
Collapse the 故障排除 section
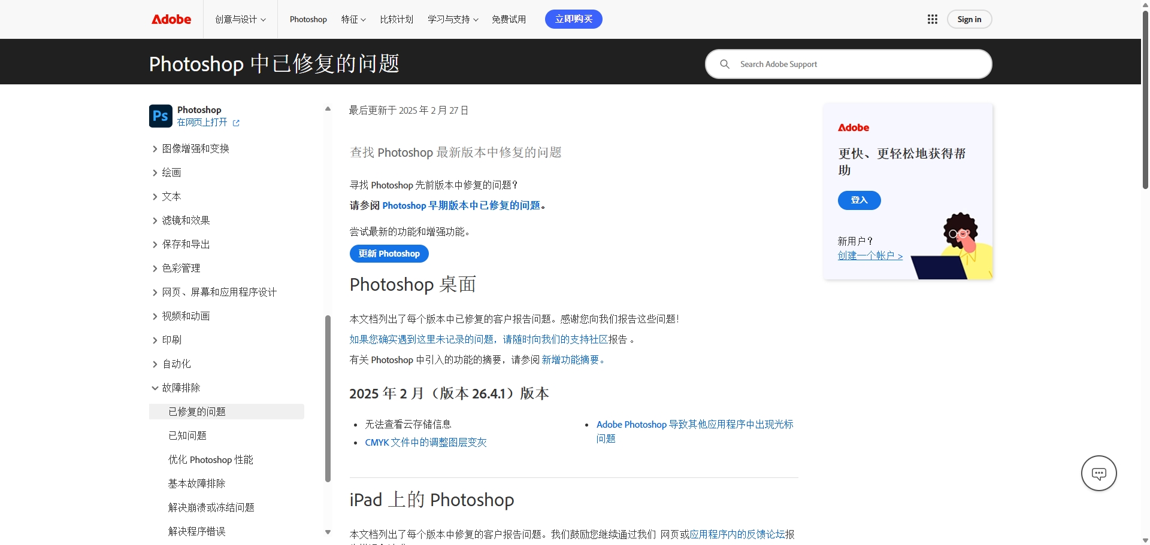(x=175, y=388)
